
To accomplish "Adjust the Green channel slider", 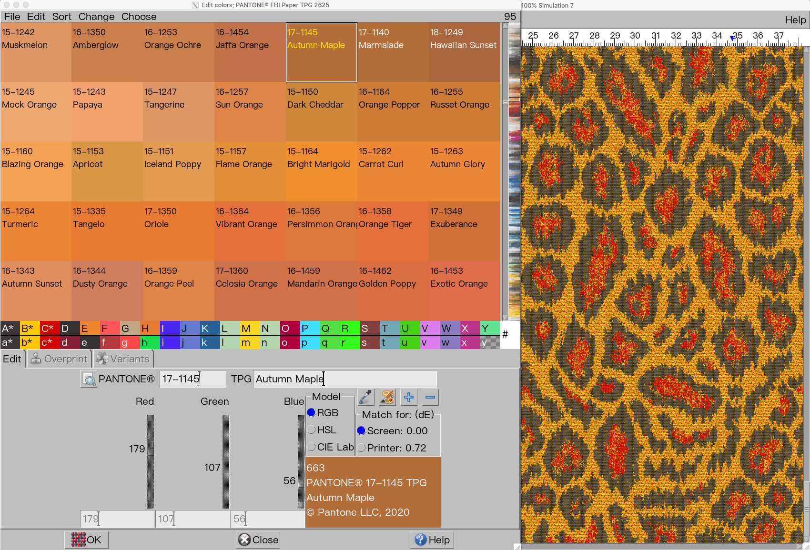I will (x=226, y=461).
